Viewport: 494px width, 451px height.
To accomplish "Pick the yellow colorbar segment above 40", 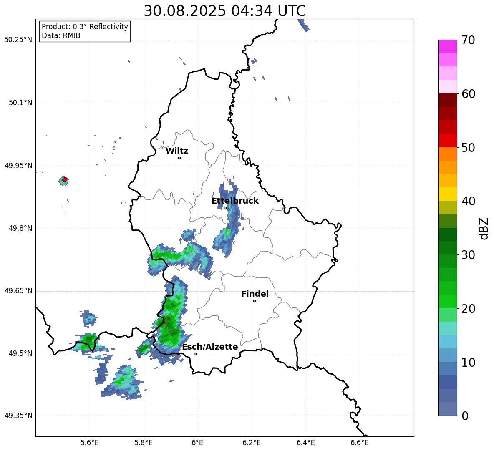I will point(447,194).
